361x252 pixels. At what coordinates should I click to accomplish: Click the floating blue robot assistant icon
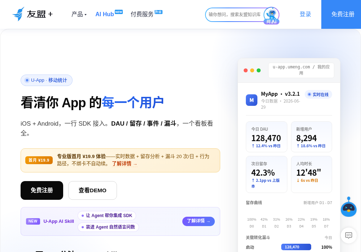coord(349,207)
